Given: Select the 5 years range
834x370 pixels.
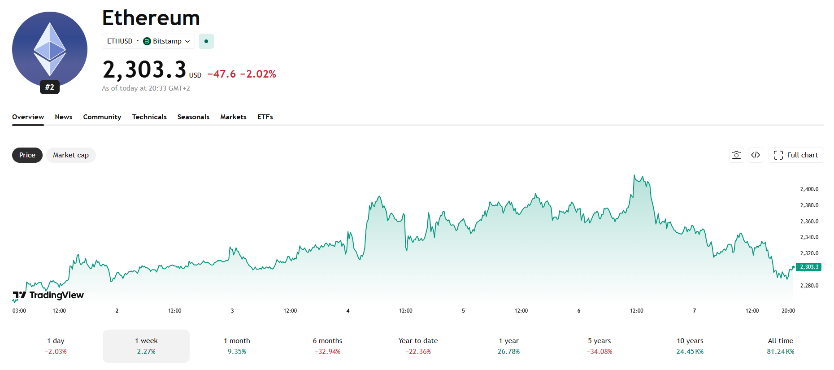Looking at the screenshot, I should pos(599,346).
